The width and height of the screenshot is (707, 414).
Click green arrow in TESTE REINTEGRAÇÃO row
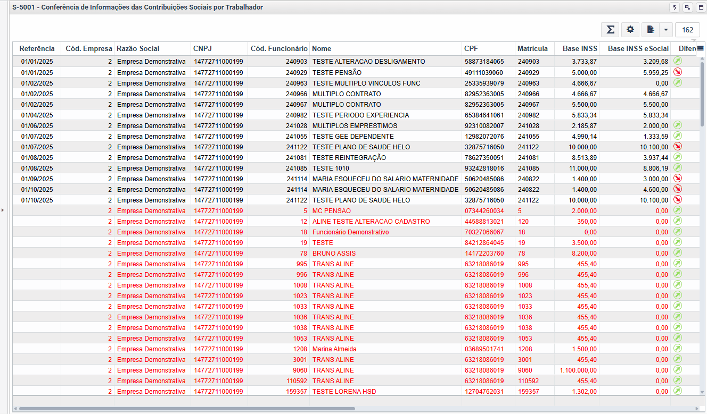pos(678,157)
